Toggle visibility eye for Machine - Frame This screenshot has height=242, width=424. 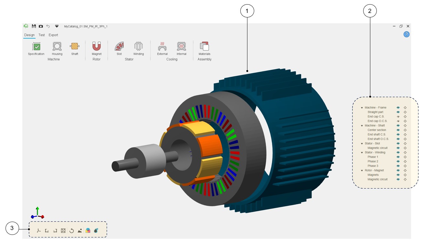(x=398, y=108)
